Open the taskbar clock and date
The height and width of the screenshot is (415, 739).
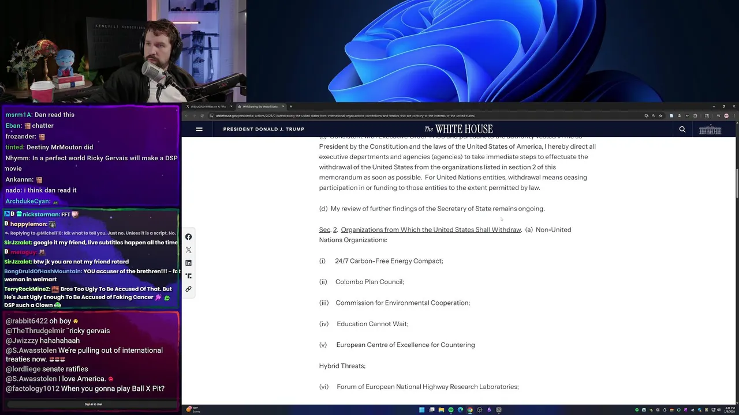pyautogui.click(x=729, y=410)
